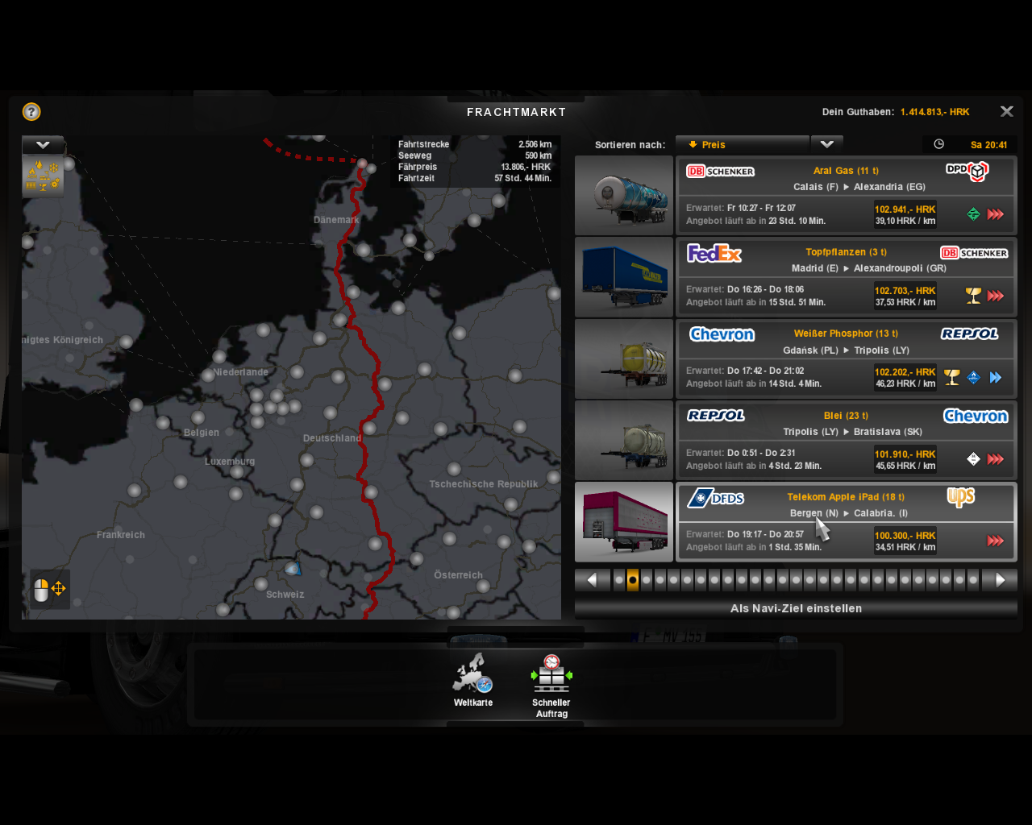Click the Sa 20:41 game time

(989, 145)
